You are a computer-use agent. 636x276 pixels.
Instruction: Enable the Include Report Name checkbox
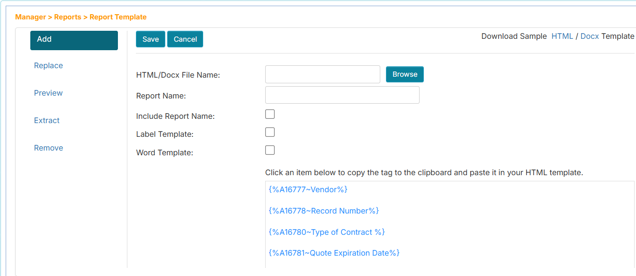[269, 114]
